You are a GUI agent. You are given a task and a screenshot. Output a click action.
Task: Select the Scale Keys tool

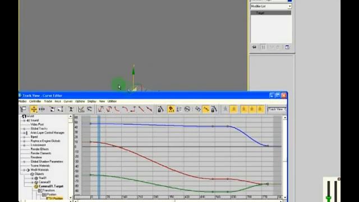(52, 109)
